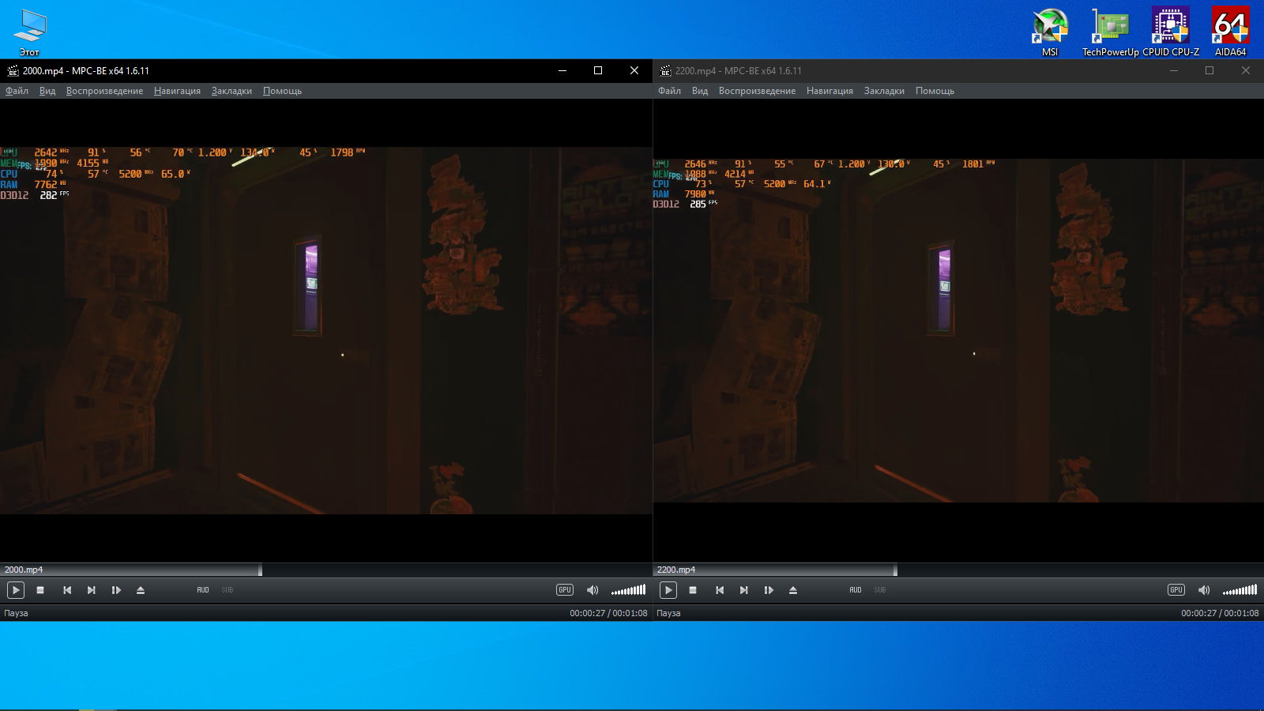Screen dimensions: 1264x711
Task: Minimize the 2200.mp4 player window
Action: click(x=1174, y=70)
